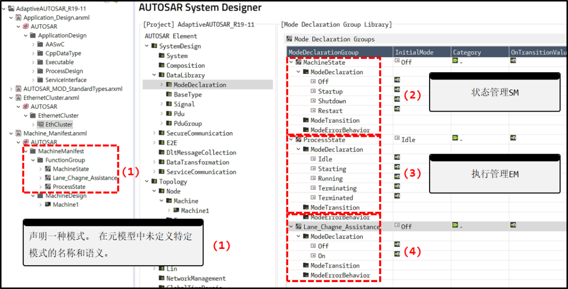Select the System element icon
This screenshot has height=289, width=568.
(x=161, y=56)
